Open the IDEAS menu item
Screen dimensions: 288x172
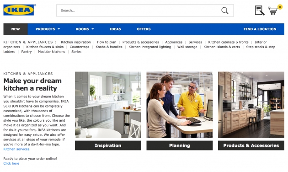115,29
